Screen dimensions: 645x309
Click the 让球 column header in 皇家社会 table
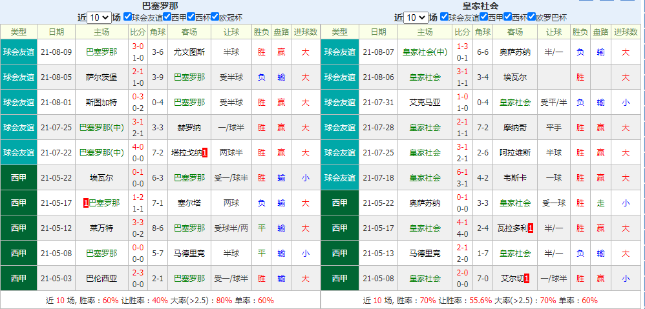554,32
